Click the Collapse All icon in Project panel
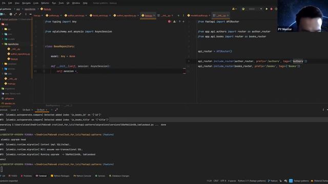 (20, 14)
